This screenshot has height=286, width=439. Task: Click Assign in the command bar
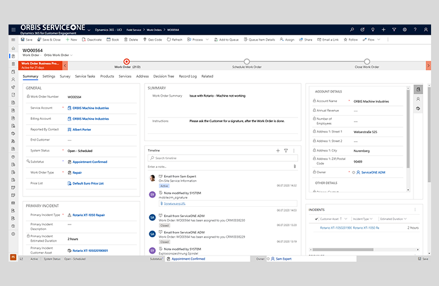tap(287, 40)
